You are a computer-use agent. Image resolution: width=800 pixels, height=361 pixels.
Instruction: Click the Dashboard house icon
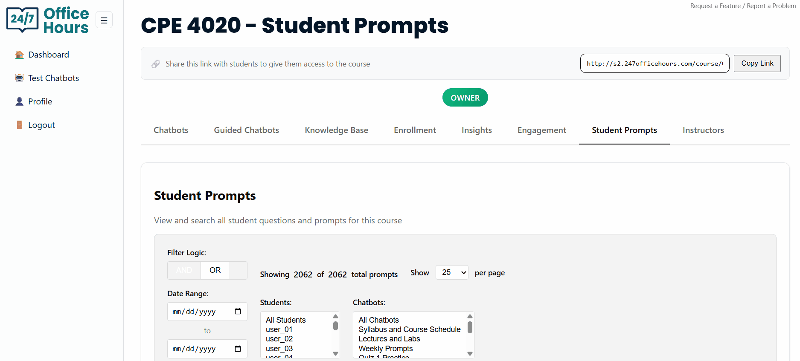19,55
